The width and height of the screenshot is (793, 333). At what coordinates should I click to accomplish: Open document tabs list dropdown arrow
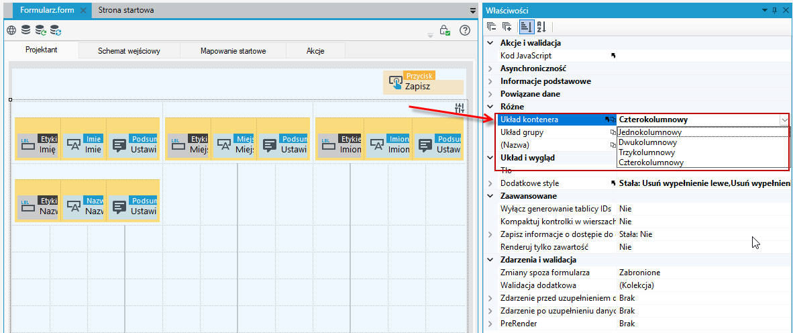473,10
